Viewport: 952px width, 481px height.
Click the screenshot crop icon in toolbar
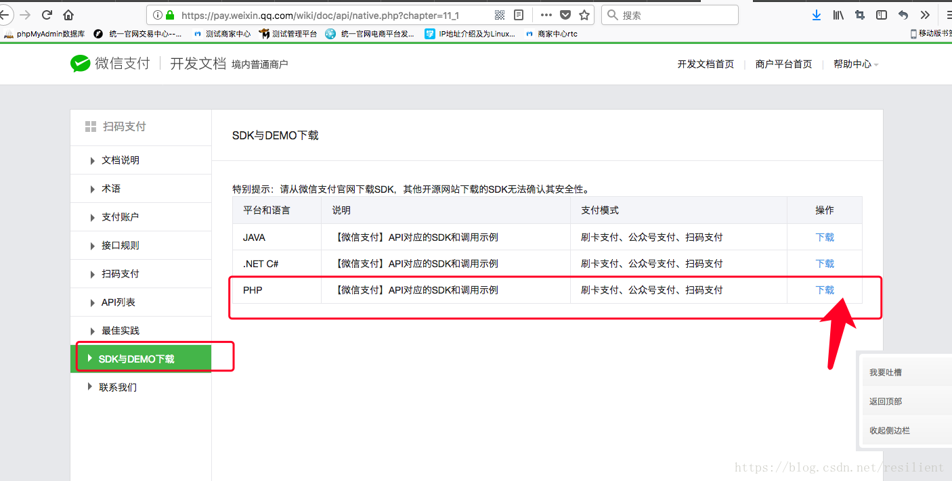tap(860, 15)
